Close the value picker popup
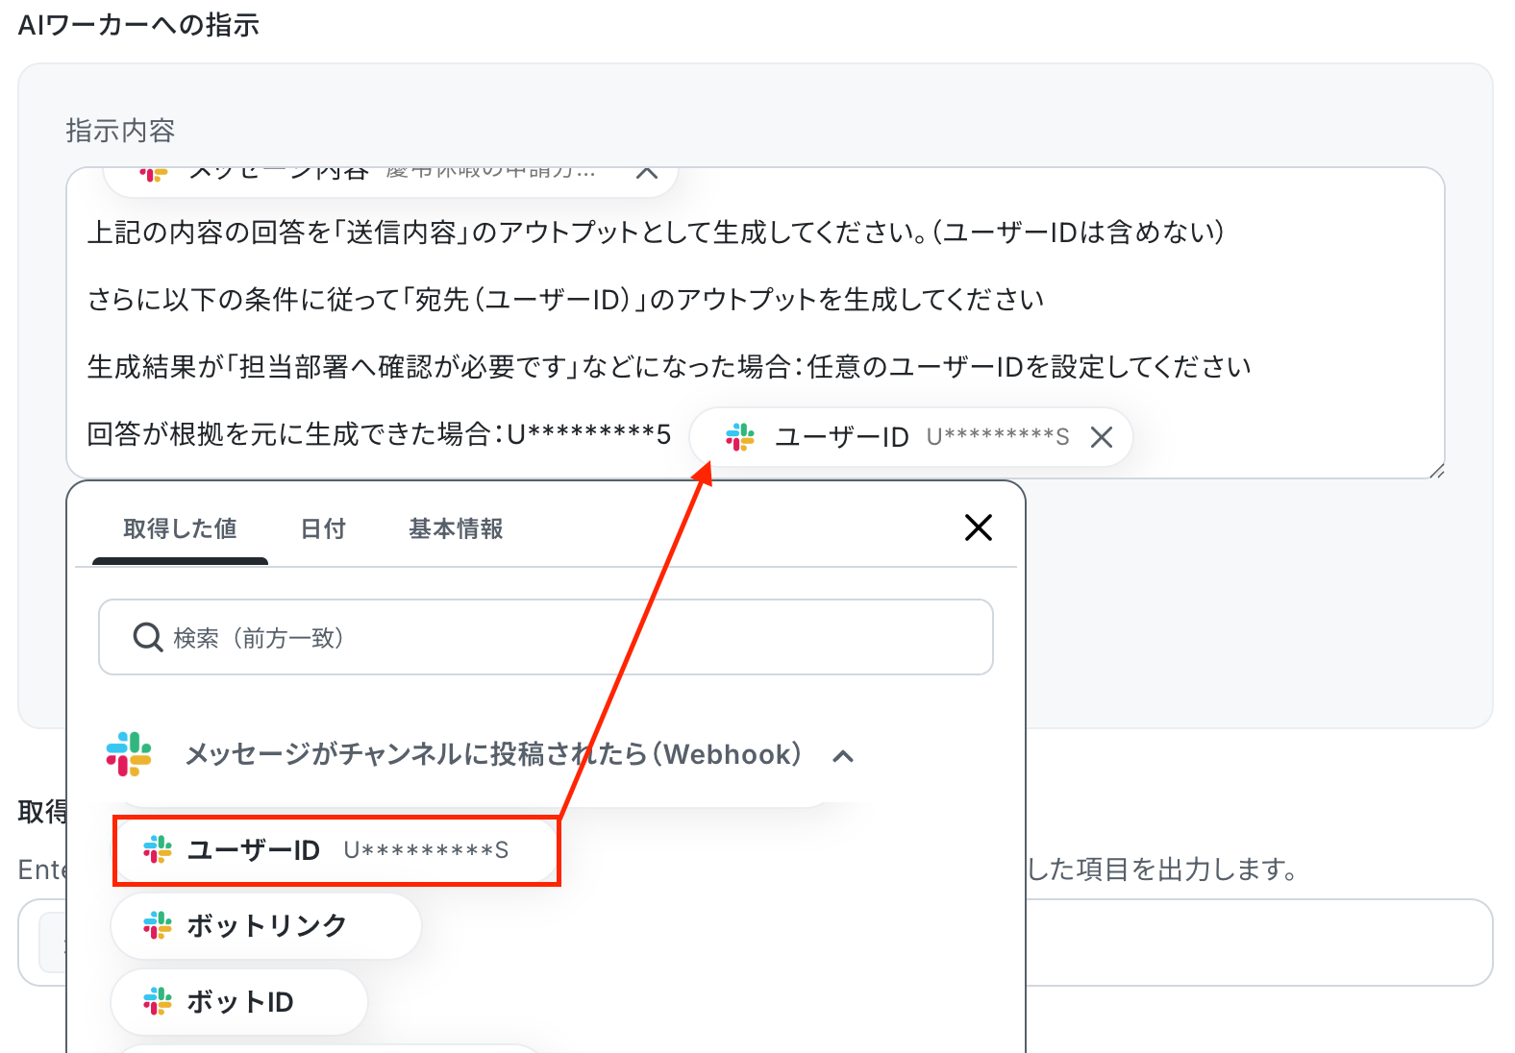Image resolution: width=1515 pixels, height=1053 pixels. point(979,527)
